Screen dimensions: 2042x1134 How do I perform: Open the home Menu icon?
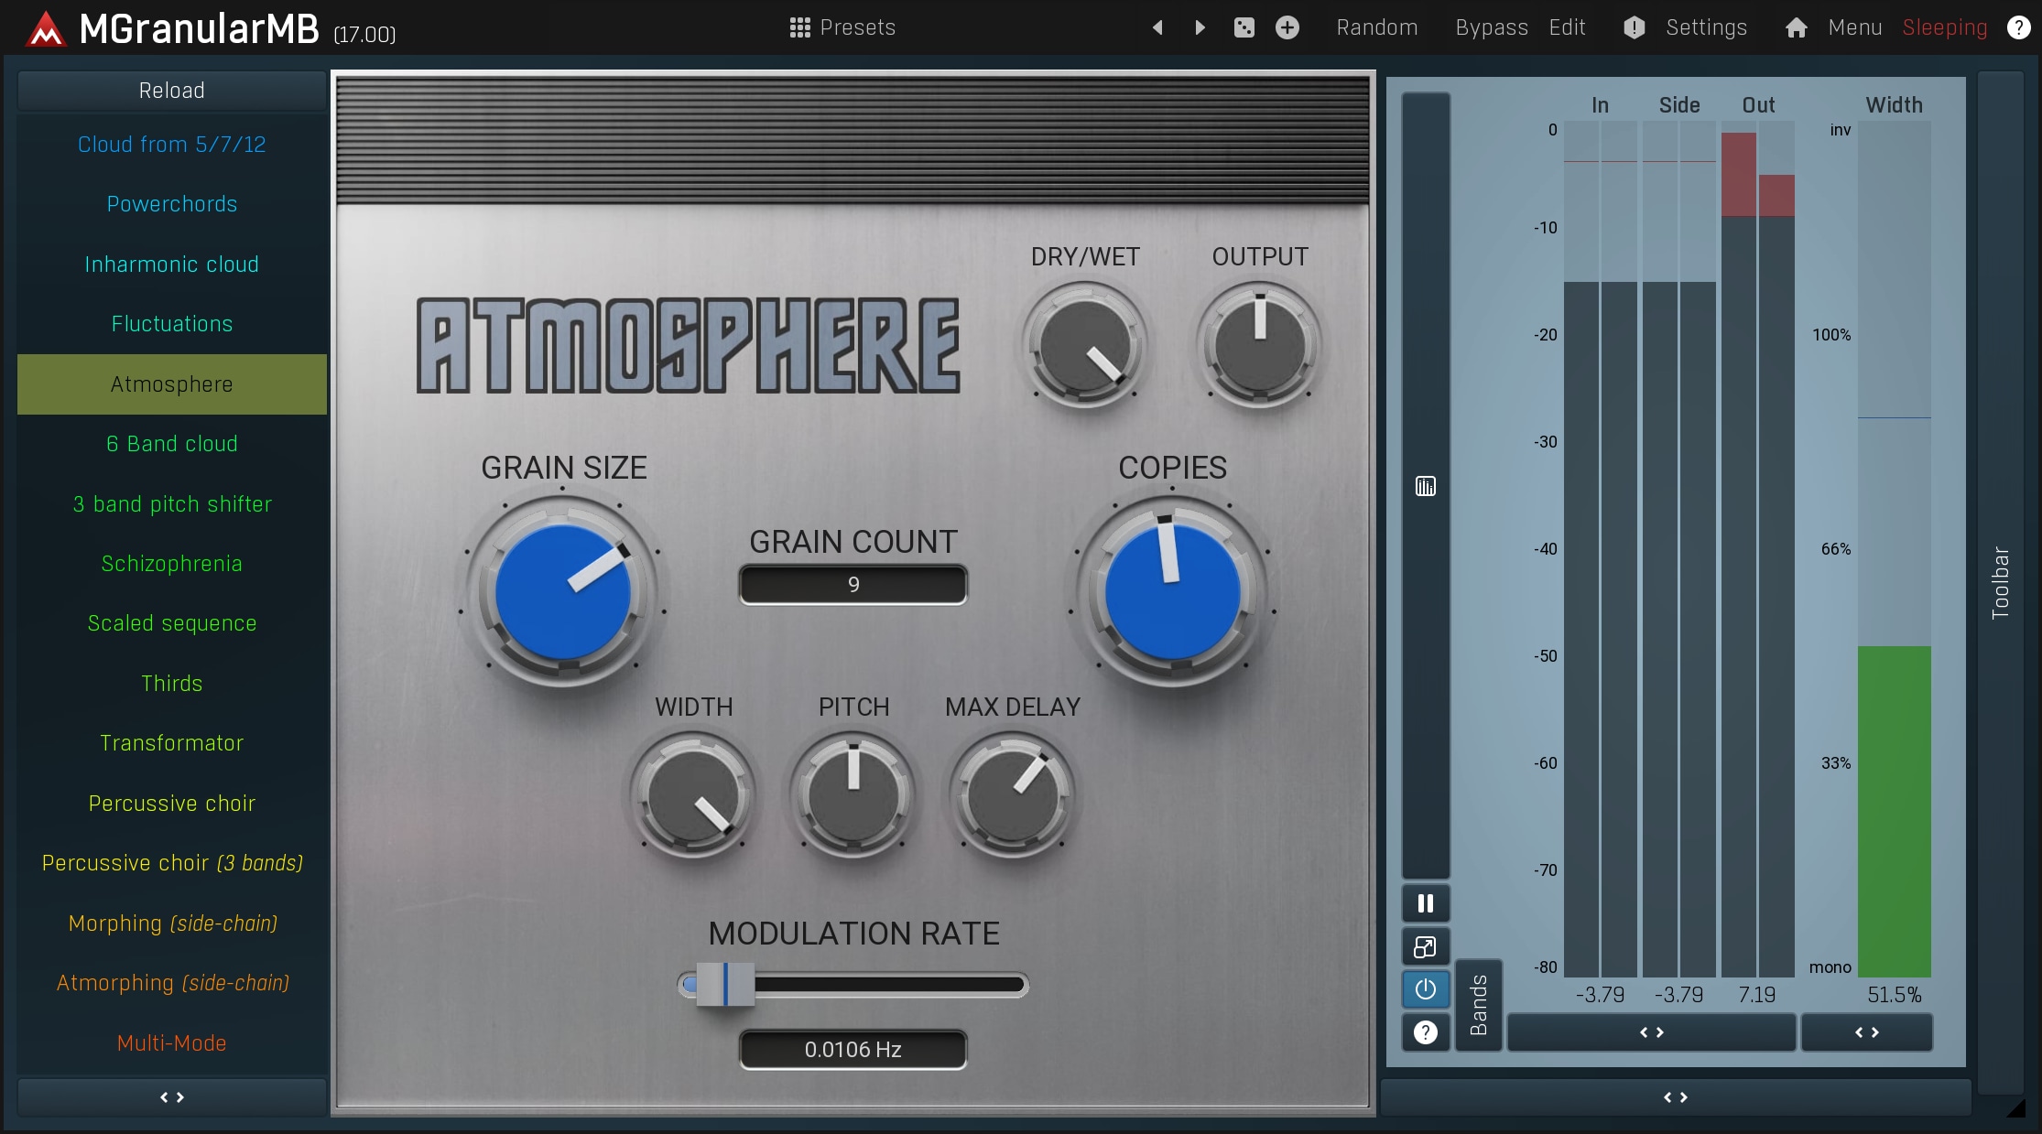click(x=1796, y=27)
